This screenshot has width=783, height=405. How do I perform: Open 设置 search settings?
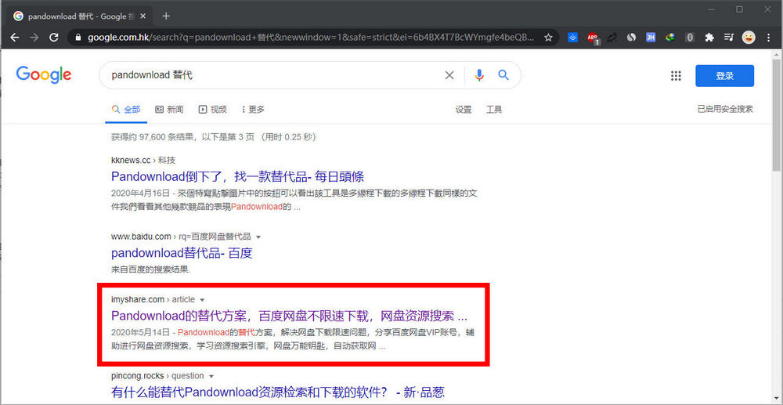[464, 110]
